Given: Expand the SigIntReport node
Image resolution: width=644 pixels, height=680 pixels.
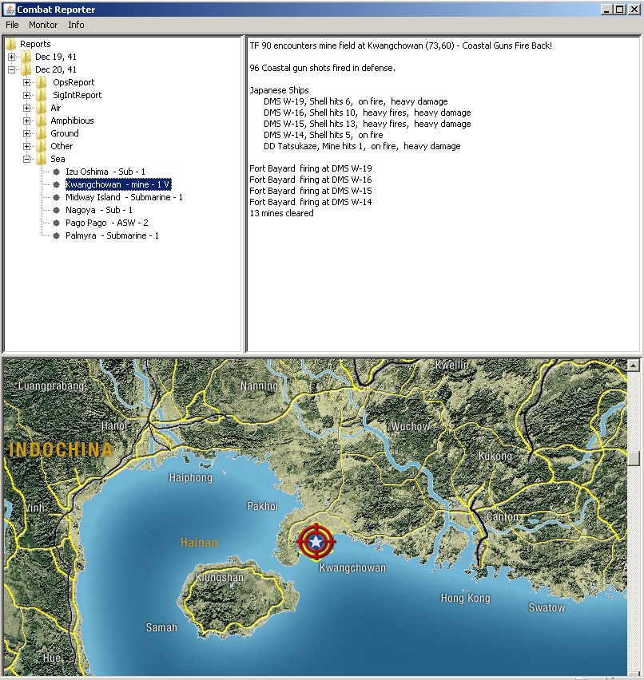Looking at the screenshot, I should pyautogui.click(x=27, y=95).
